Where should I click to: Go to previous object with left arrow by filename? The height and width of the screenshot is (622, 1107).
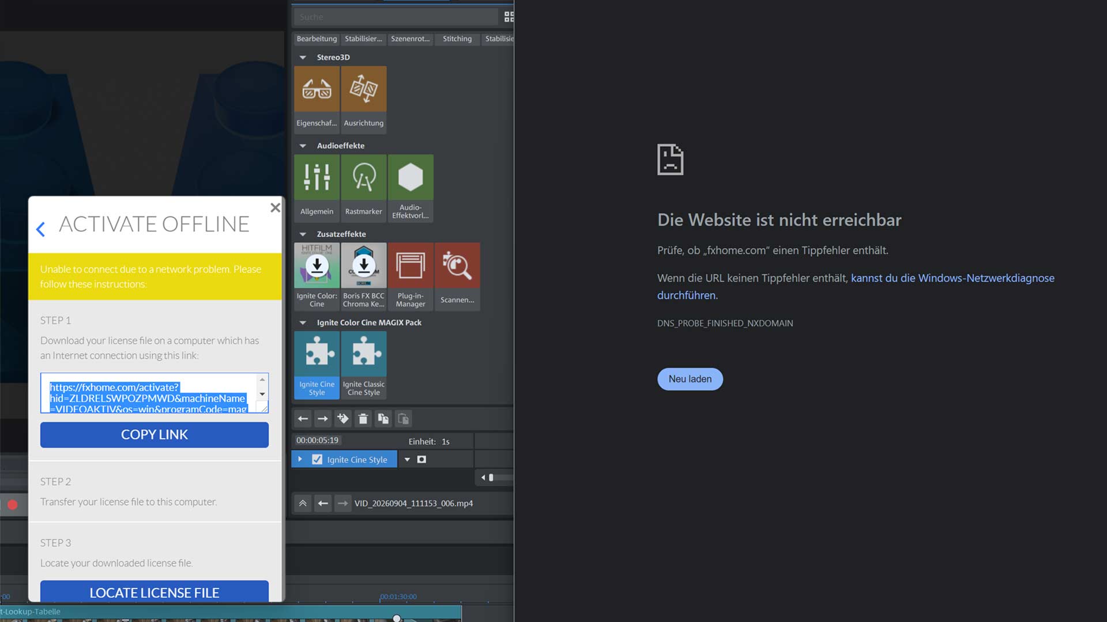tap(323, 503)
